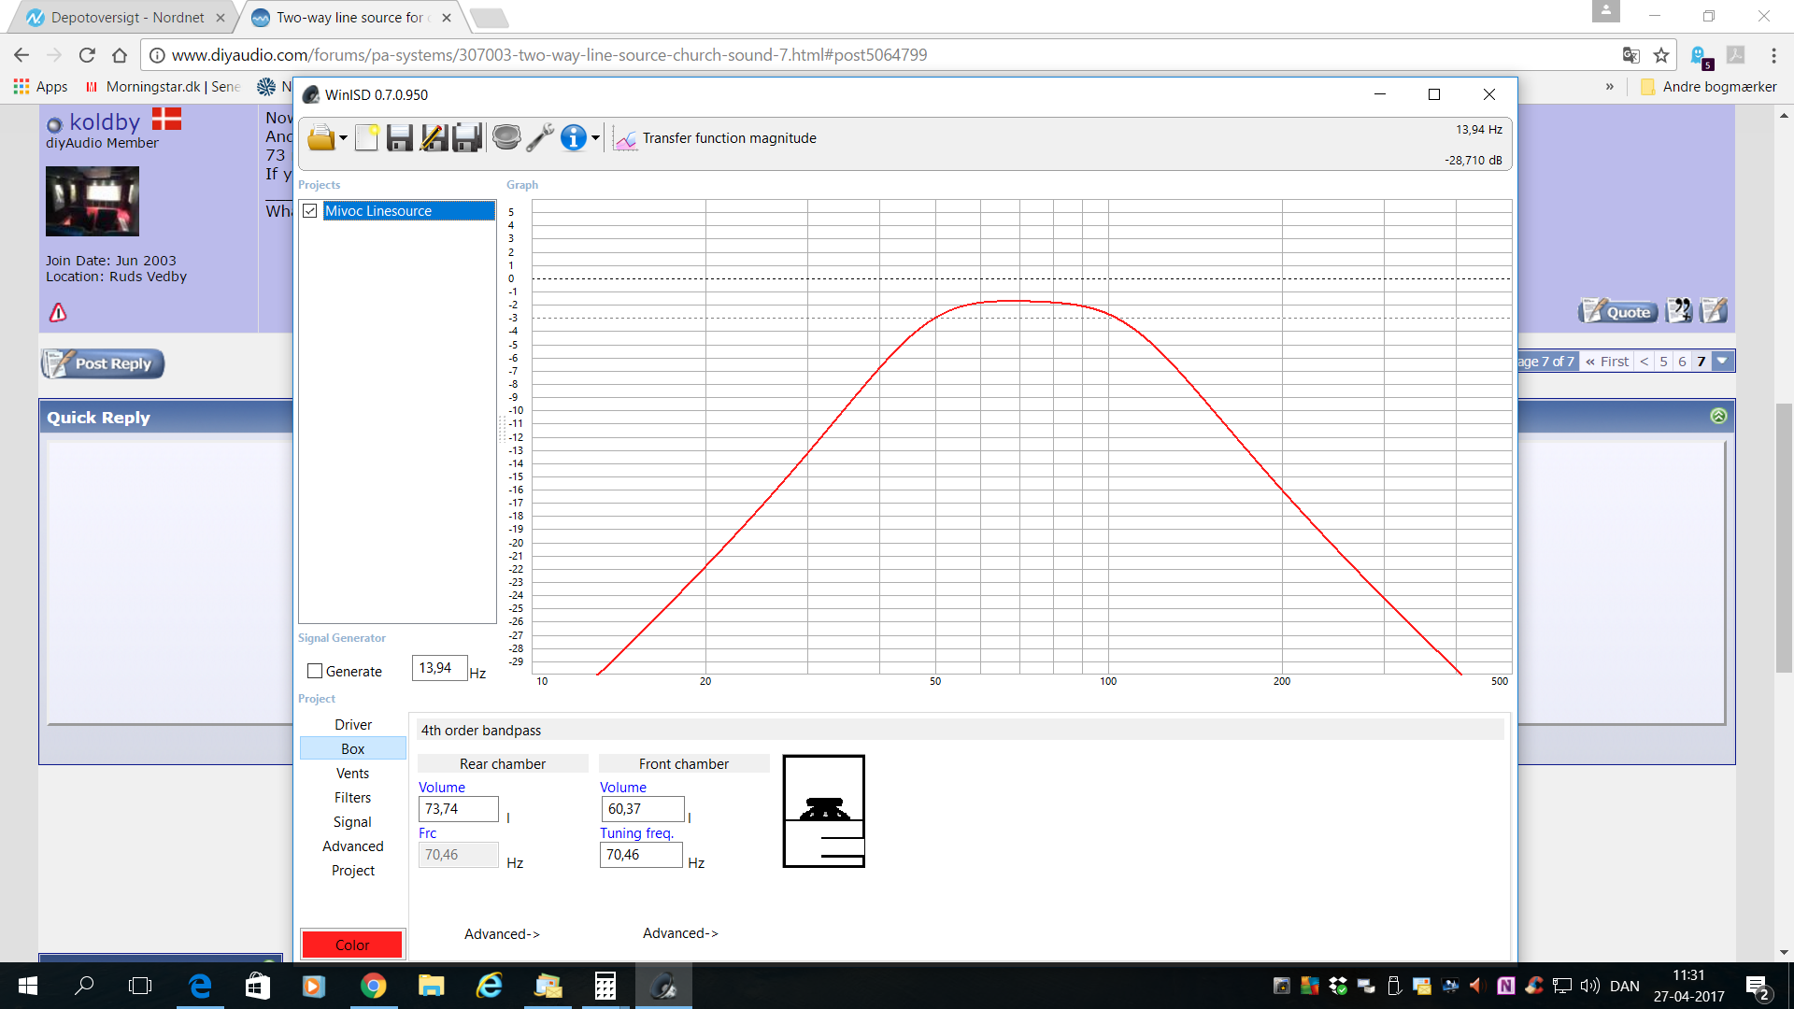This screenshot has width=1794, height=1009.
Task: Open Transfer function magnitude graph selector
Action: (715, 138)
